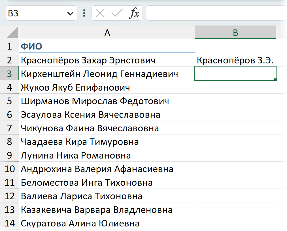Image resolution: width=287 pixels, height=231 pixels.
Task: Click the three-dot formula bar handle
Action: (x=84, y=13)
